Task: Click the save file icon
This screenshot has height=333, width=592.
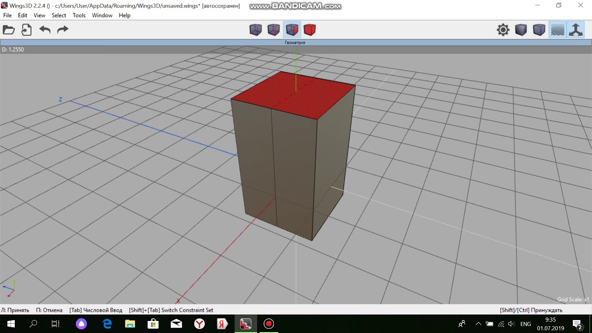Action: click(x=26, y=30)
